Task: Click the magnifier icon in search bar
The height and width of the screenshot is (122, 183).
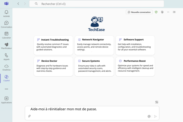Action: pos(36,4)
